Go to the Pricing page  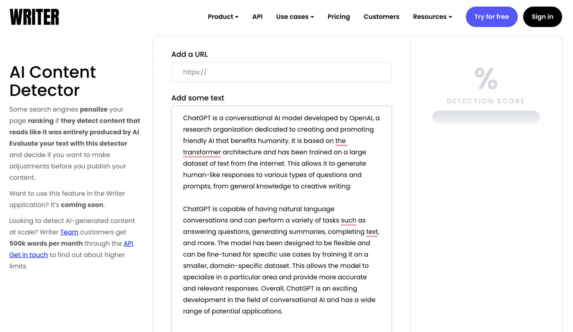(339, 17)
